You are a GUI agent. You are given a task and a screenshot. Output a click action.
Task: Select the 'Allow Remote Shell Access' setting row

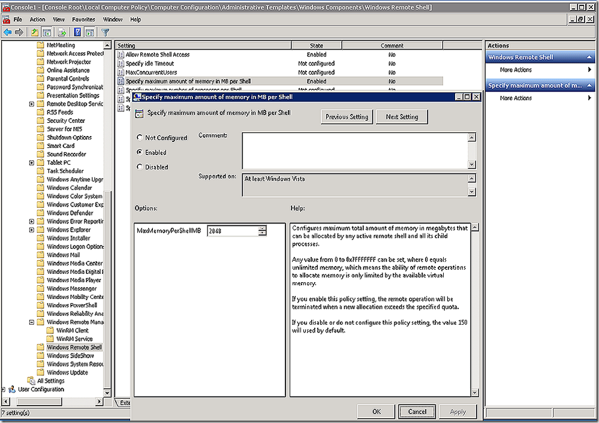(281, 55)
